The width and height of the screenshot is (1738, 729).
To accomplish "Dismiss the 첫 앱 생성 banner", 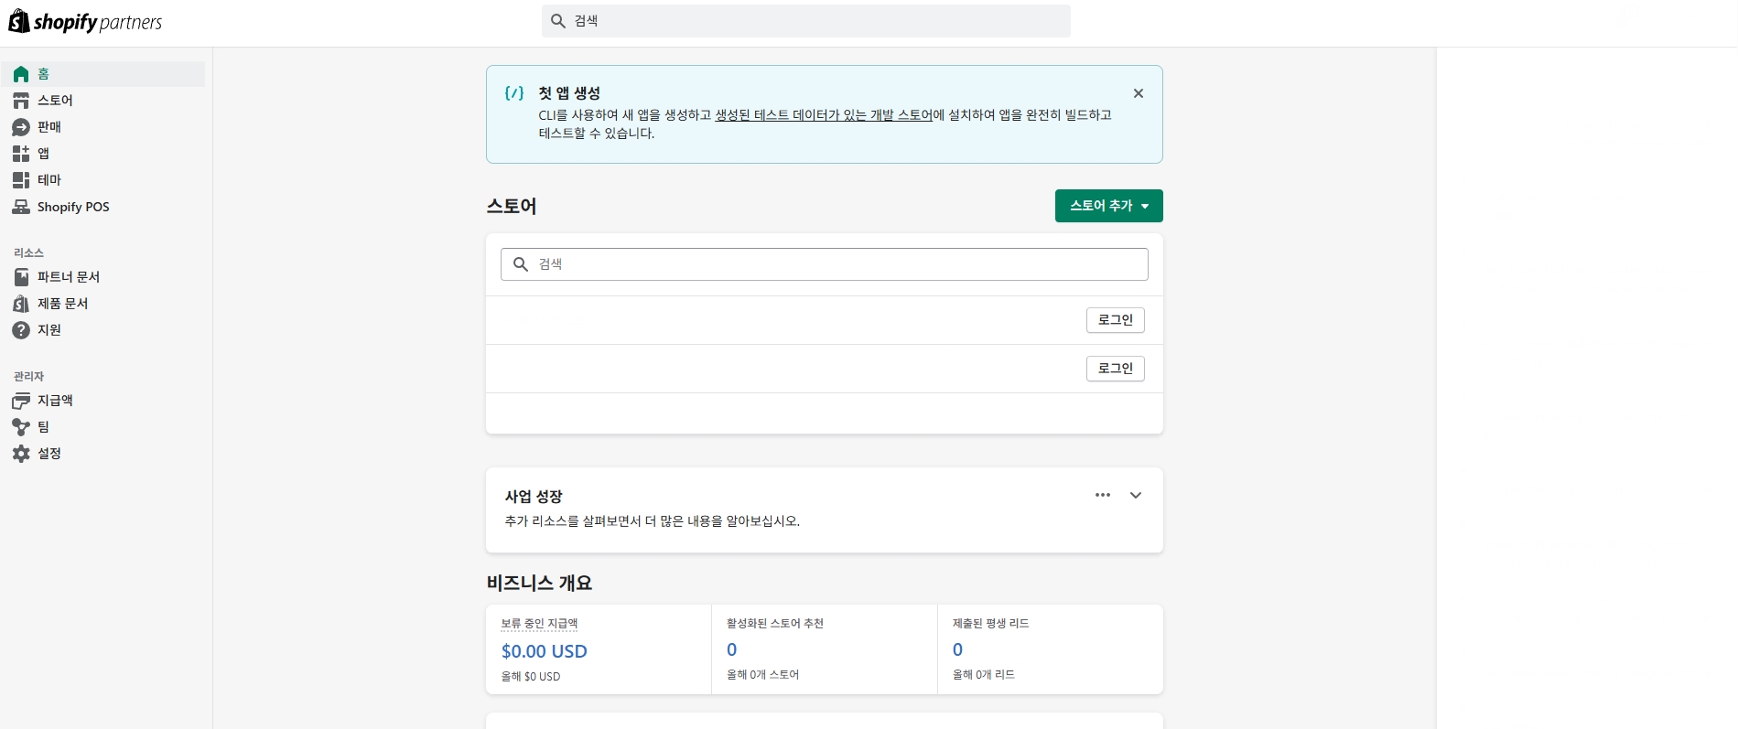I will [x=1138, y=93].
